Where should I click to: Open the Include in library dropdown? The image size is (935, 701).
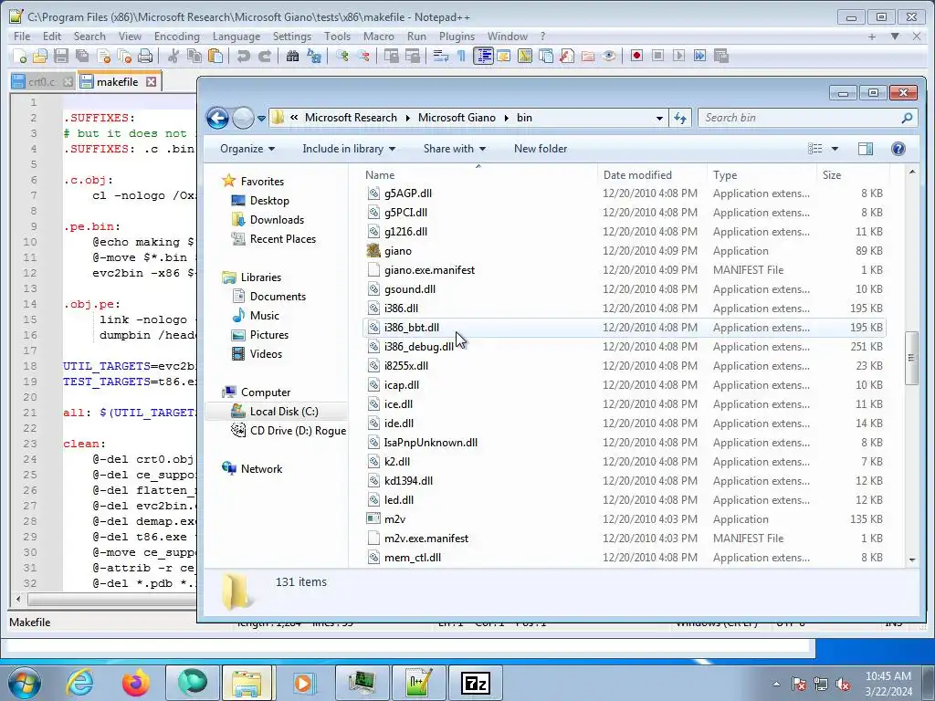pos(349,149)
